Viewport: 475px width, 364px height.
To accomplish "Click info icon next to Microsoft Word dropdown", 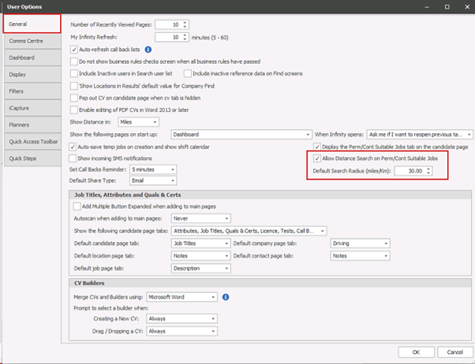I will (x=226, y=297).
